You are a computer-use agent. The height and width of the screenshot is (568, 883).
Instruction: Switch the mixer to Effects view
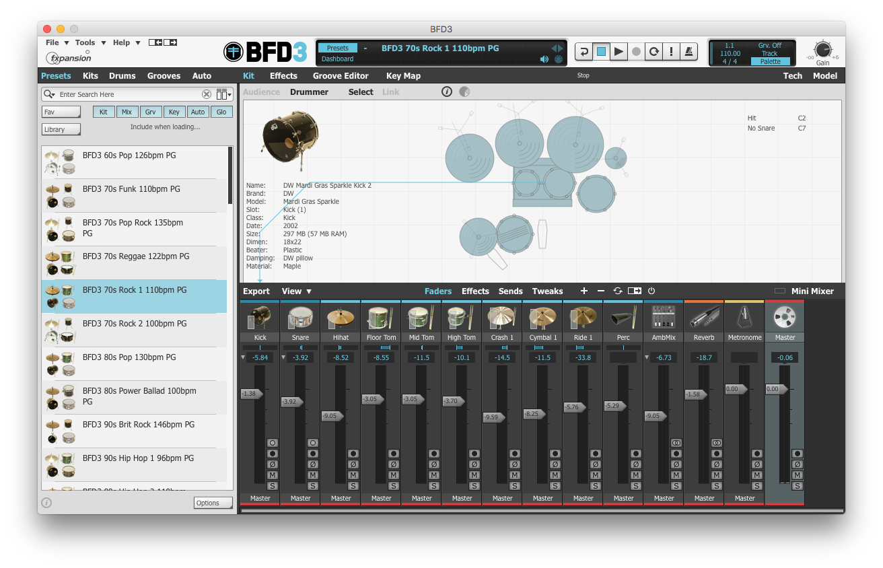click(x=475, y=291)
